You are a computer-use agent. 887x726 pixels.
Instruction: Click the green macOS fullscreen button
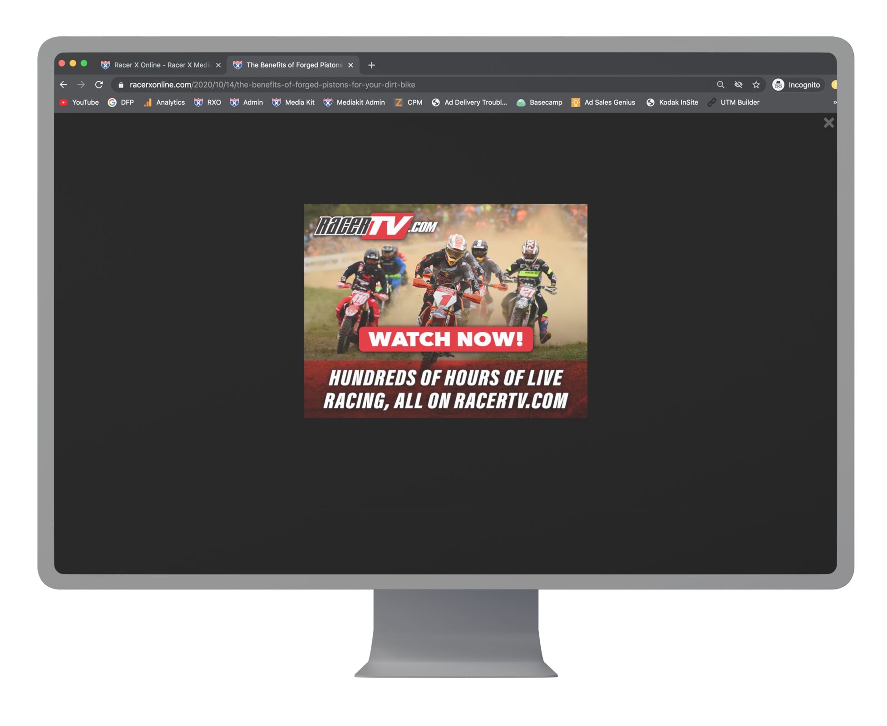point(84,64)
